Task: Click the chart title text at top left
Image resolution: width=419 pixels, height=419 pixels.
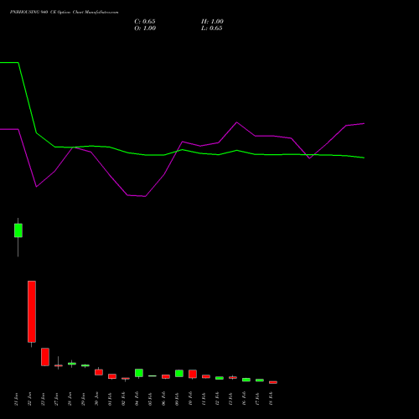Action: pyautogui.click(x=64, y=13)
